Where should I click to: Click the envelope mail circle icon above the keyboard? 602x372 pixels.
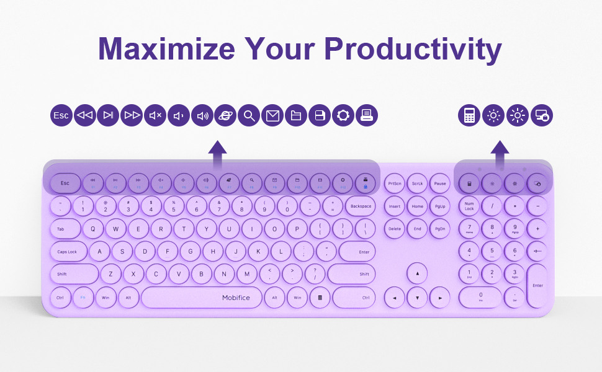point(272,115)
